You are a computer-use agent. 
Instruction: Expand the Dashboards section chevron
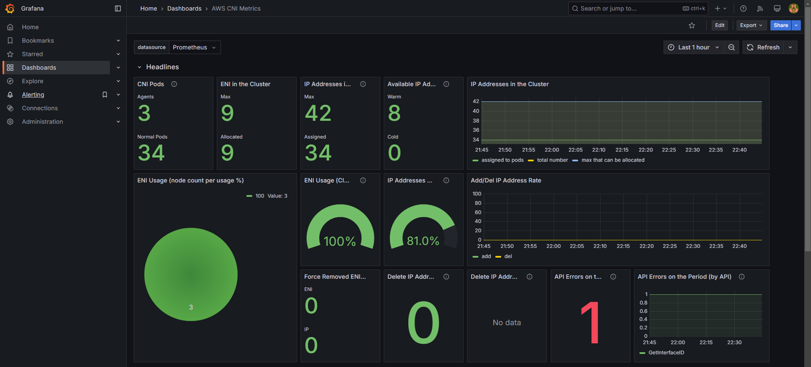(x=118, y=68)
